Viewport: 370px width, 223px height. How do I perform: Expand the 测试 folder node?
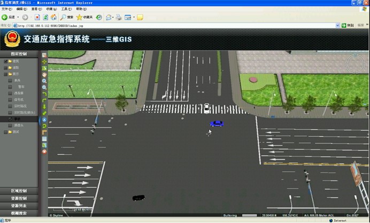point(10,132)
